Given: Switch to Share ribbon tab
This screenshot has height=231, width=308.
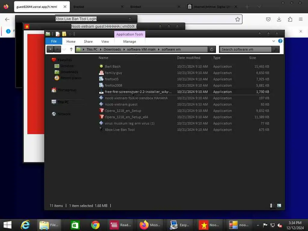Looking at the screenshot, I should point(88,42).
